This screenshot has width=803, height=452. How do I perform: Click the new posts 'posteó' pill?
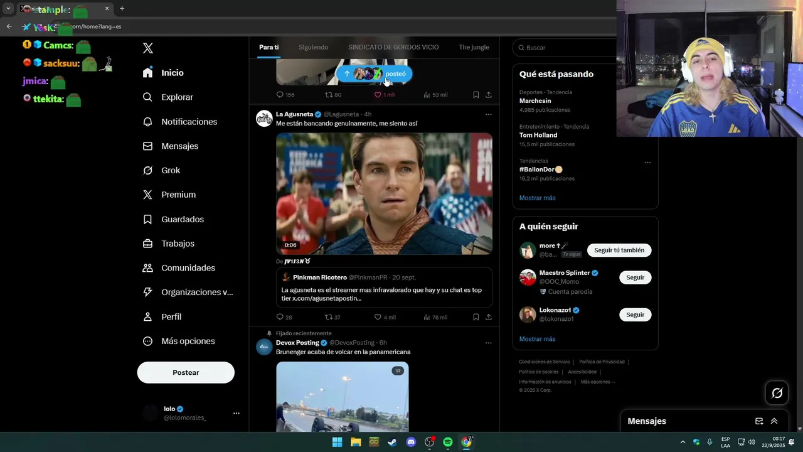375,73
